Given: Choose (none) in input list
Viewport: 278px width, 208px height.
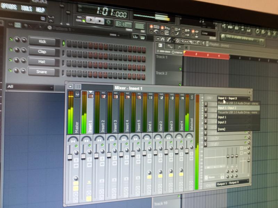Looking at the screenshot, I should click(238, 129).
